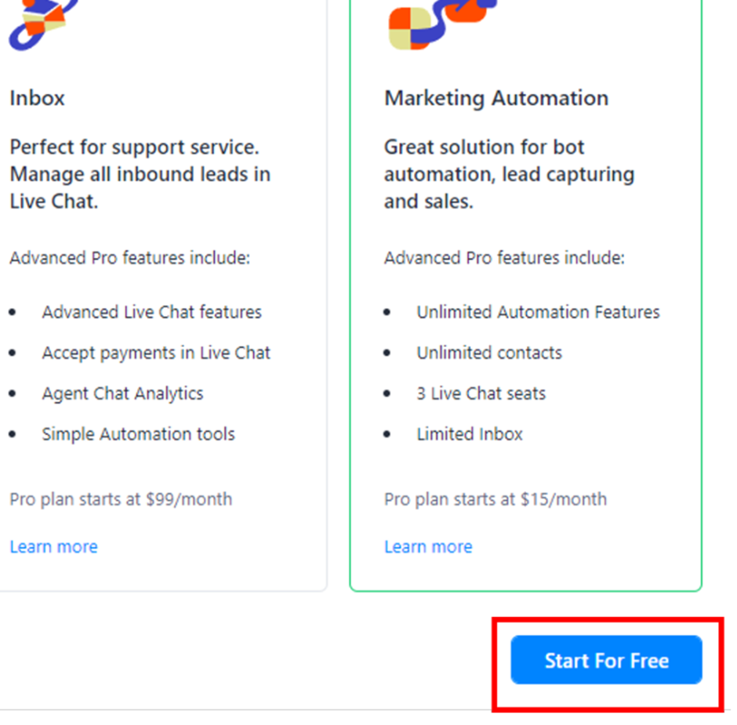Screen dimensions: 737x725
Task: Click 'Limited Inbox' list item
Action: 469,434
